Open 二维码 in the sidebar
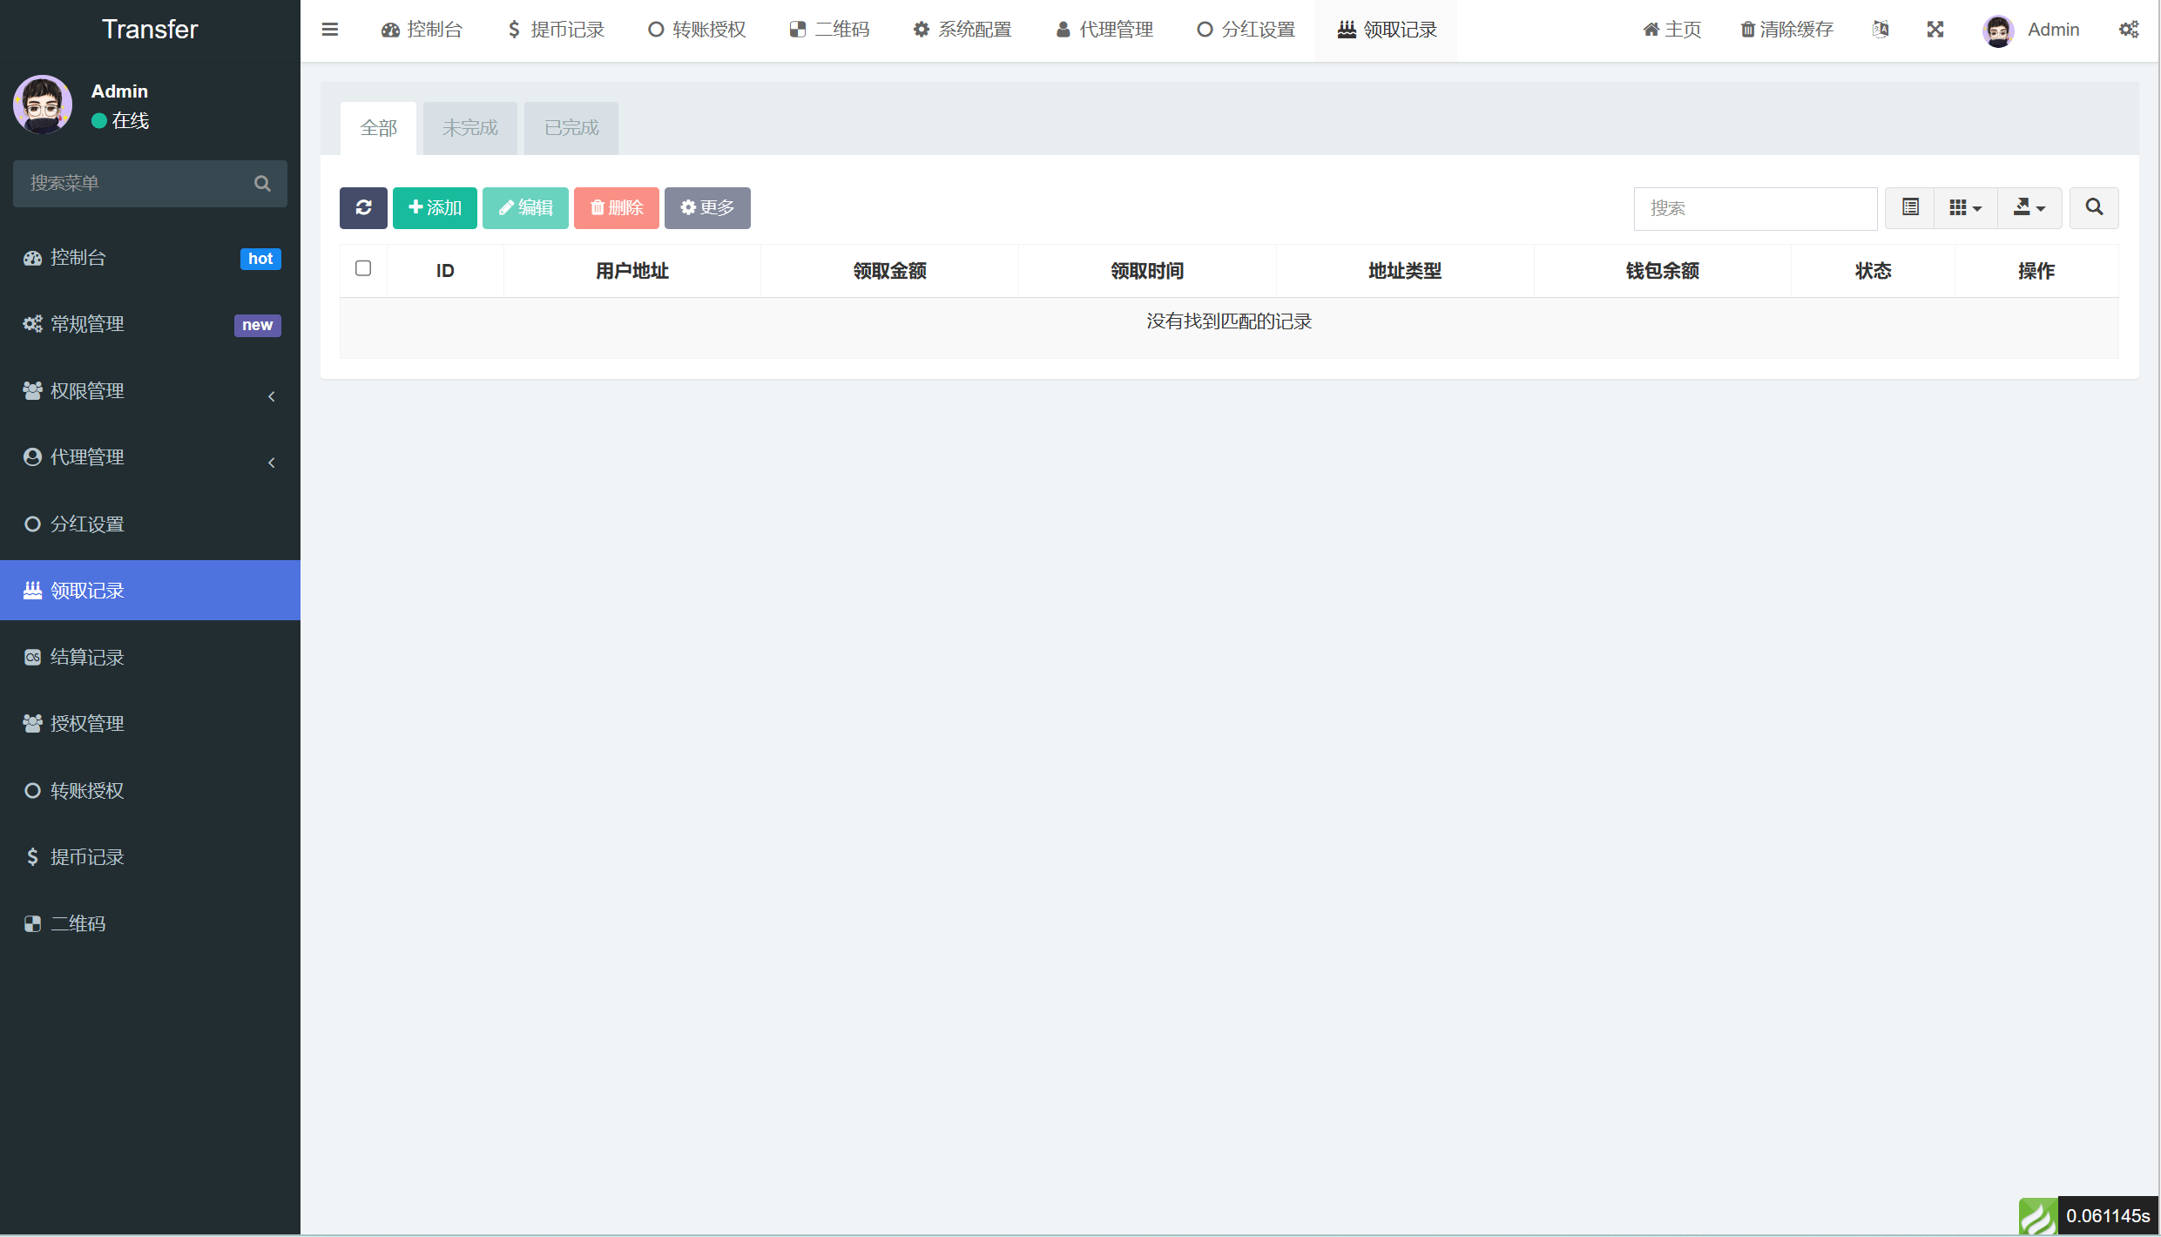The width and height of the screenshot is (2161, 1237). (x=150, y=924)
